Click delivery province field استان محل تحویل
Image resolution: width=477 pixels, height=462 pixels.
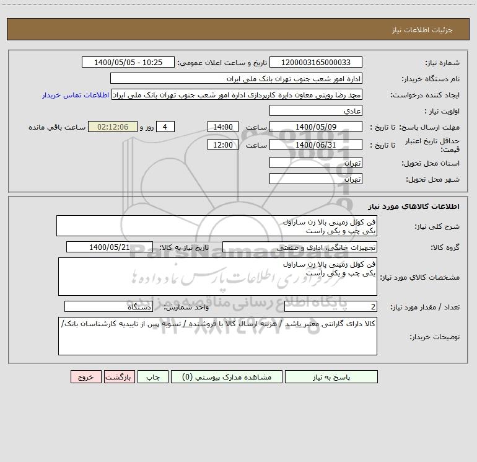point(316,162)
